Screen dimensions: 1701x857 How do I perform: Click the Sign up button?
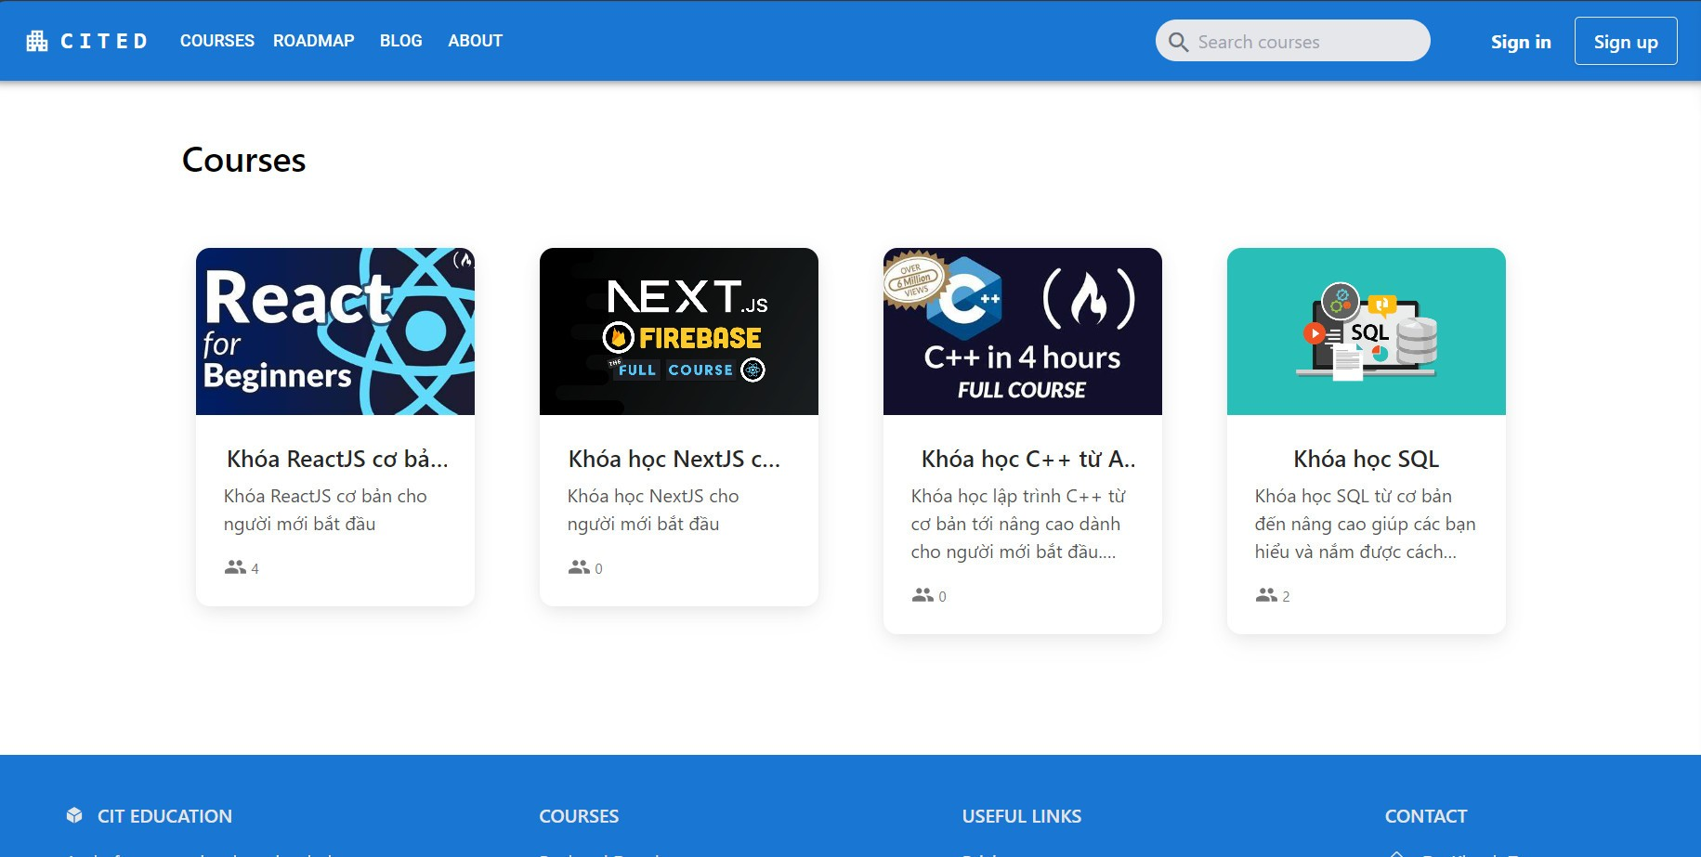tap(1625, 40)
